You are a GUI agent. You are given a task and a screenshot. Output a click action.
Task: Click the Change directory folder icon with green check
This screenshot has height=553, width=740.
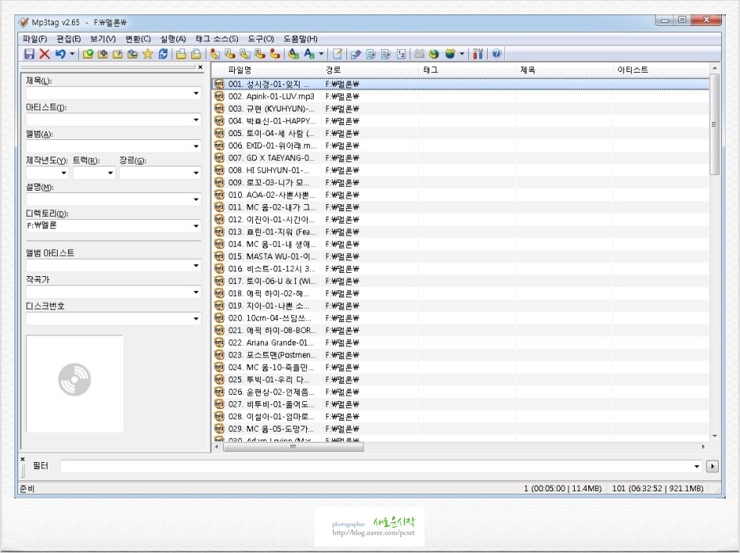88,54
